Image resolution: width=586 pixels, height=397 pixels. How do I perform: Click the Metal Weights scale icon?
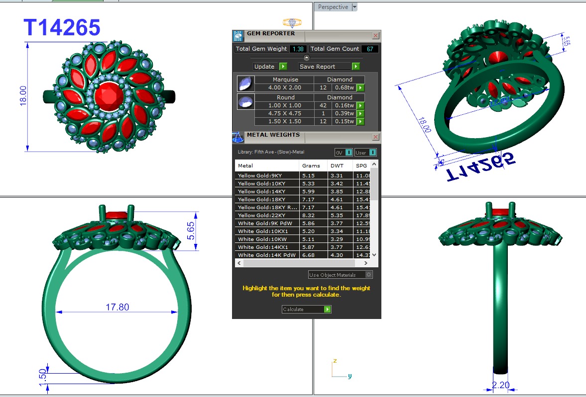tap(238, 137)
